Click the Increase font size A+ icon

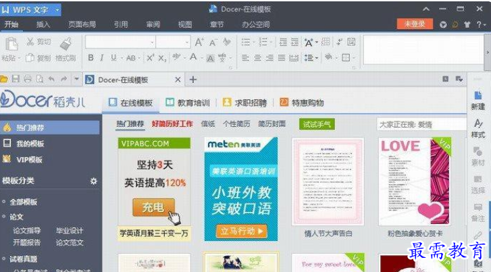199,42
